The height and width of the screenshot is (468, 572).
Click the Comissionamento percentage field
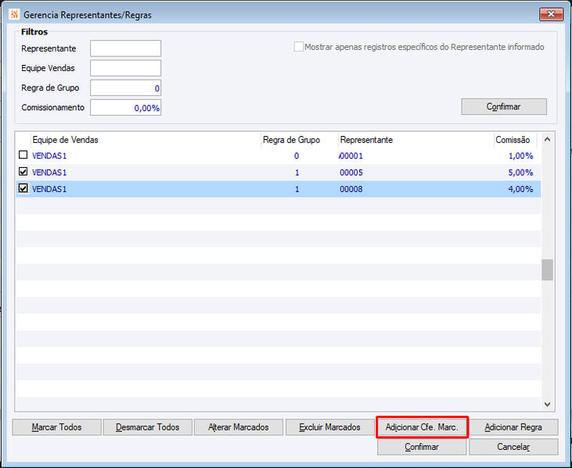125,108
